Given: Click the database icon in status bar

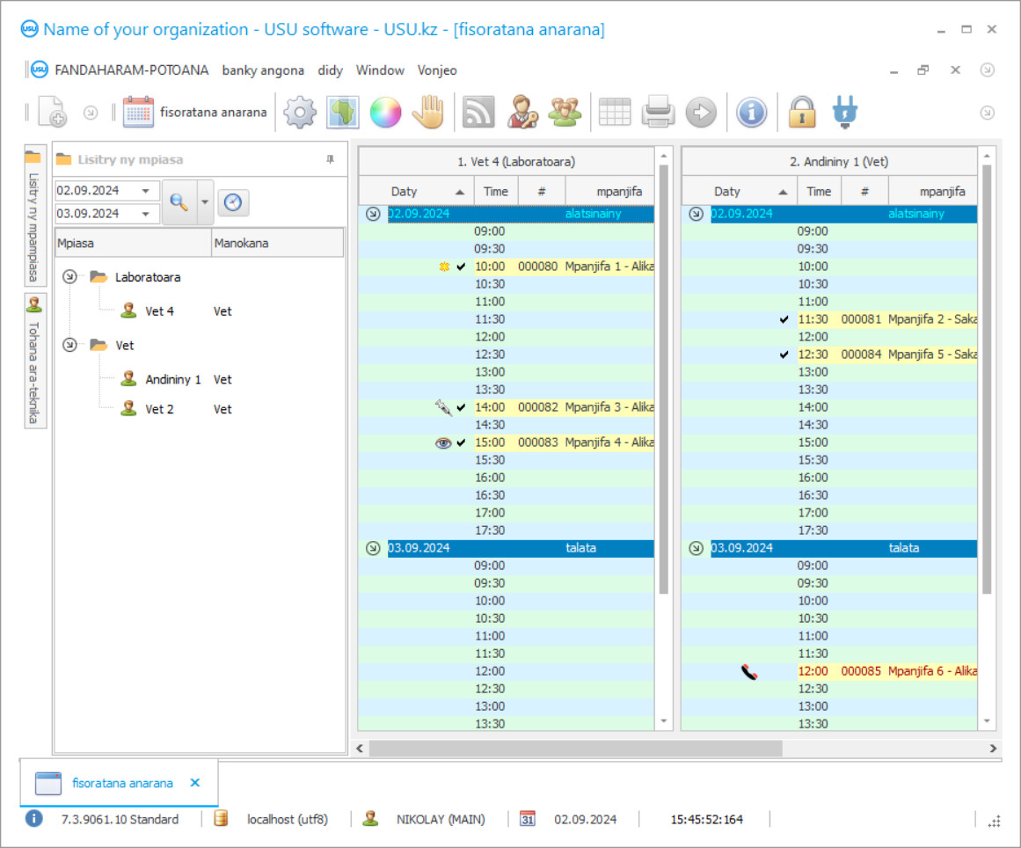Looking at the screenshot, I should click(221, 819).
